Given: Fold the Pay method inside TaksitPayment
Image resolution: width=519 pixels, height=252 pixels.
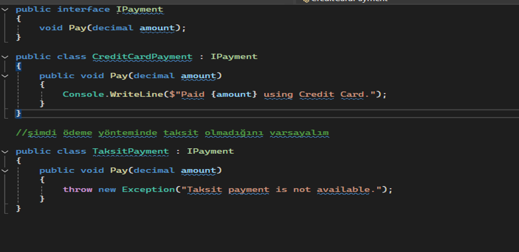Looking at the screenshot, I should pyautogui.click(x=4, y=171).
